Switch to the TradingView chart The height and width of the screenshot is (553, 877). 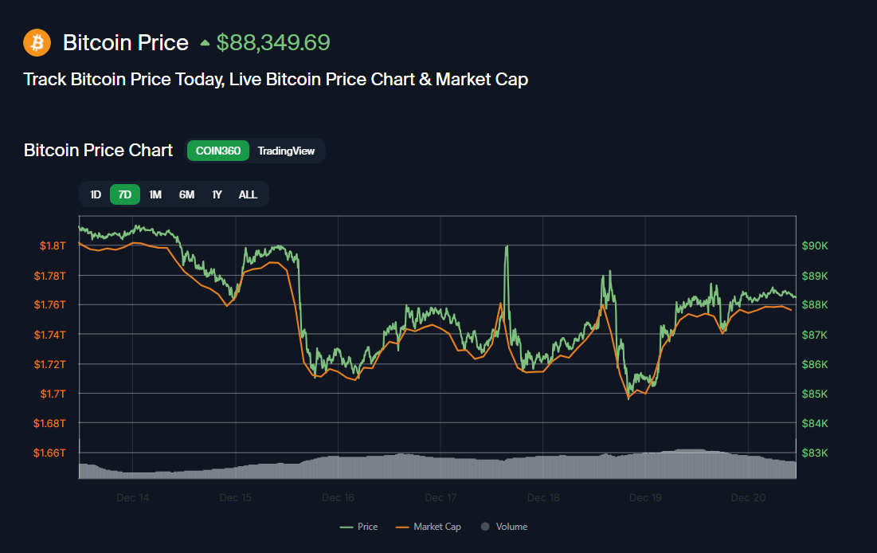pyautogui.click(x=287, y=150)
